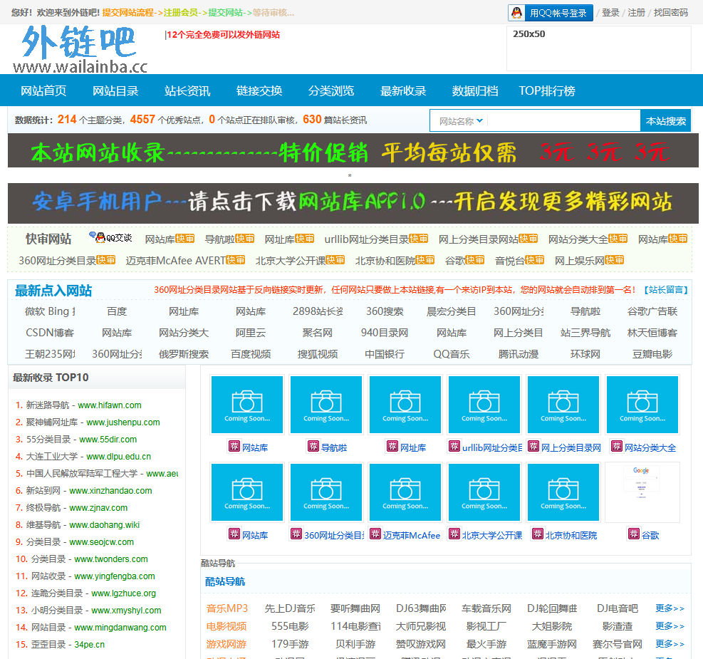Click the QQ penguin login icon
The height and width of the screenshot is (659, 703).
[518, 13]
